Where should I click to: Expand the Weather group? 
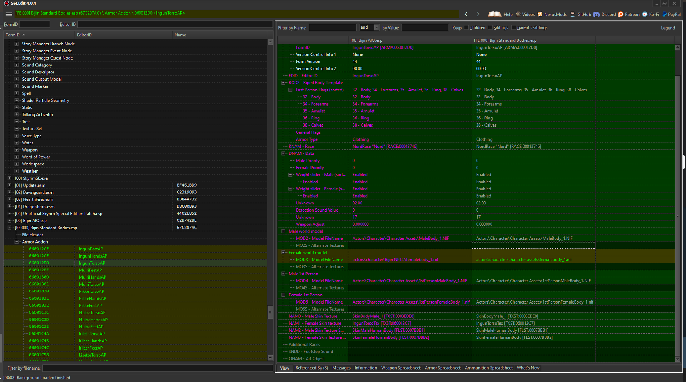[16, 171]
